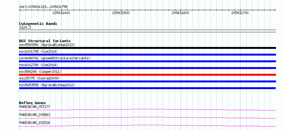Open variant nsv1001799 (Coe2014) label

(38, 51)
